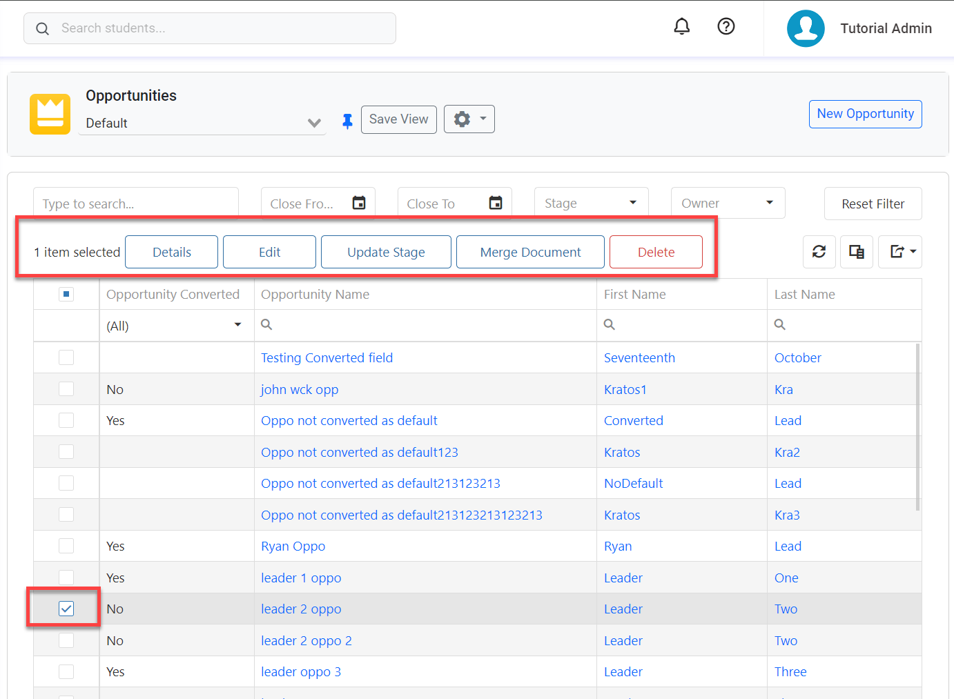This screenshot has width=954, height=699.
Task: Focus the Type to search field
Action: [136, 203]
